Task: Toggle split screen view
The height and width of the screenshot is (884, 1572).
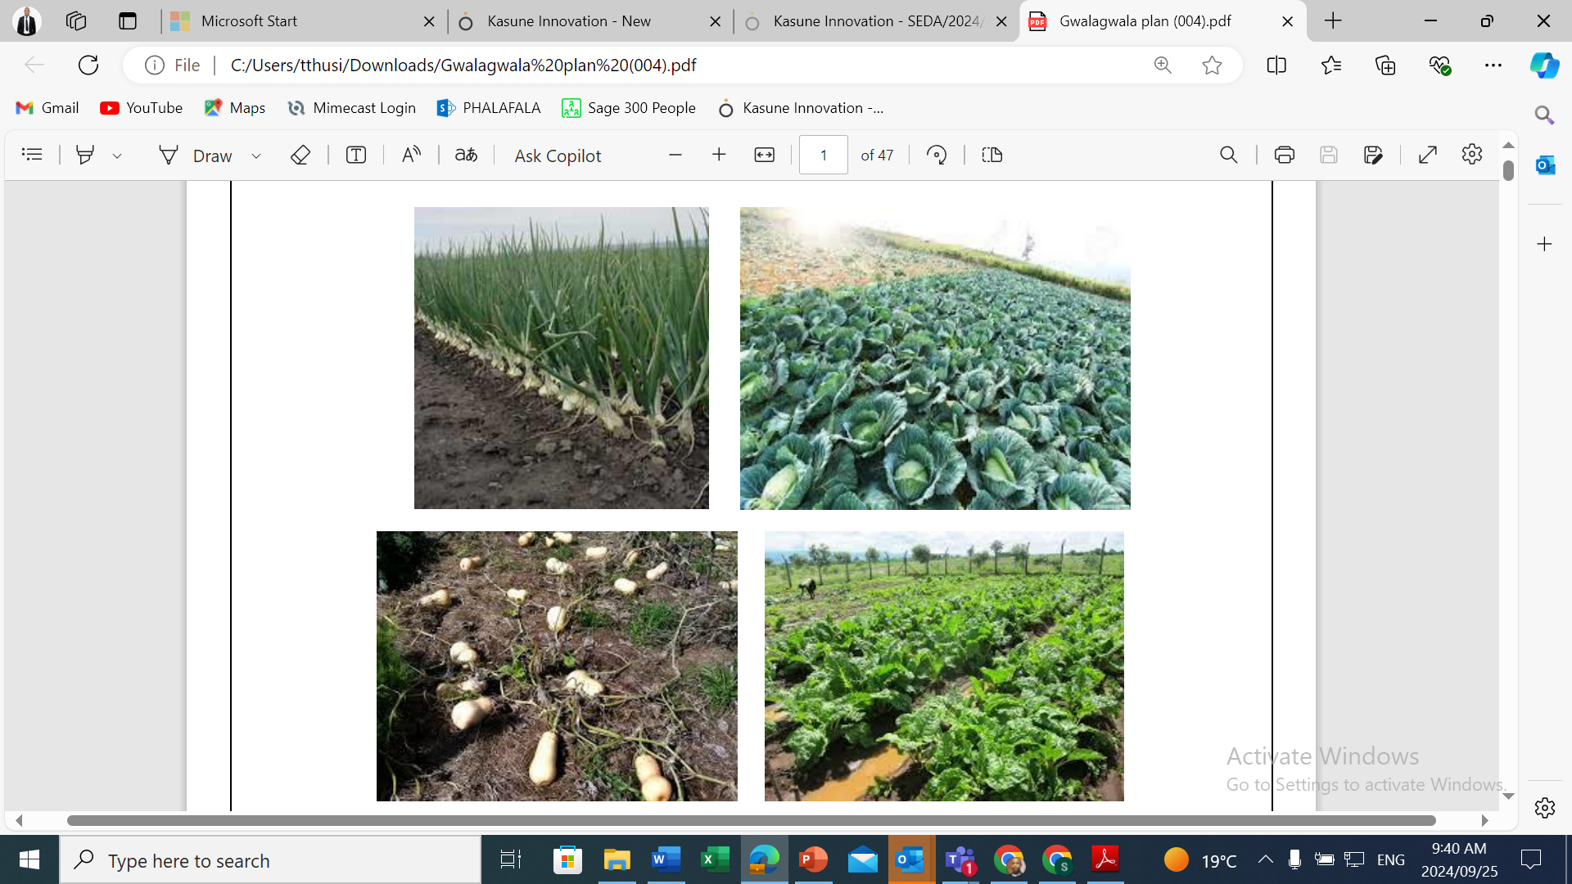Action: [x=1276, y=65]
